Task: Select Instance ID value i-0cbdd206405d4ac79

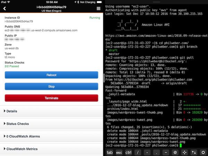Action: [x=19, y=21]
